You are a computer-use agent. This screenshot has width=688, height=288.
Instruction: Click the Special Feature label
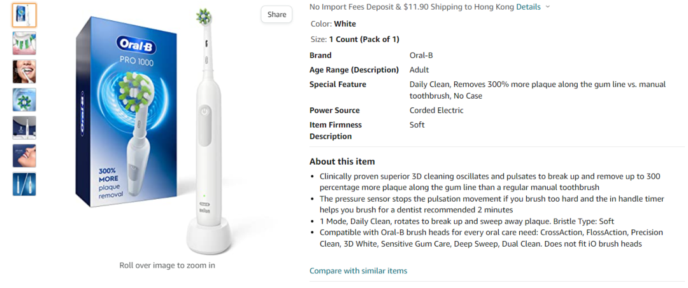click(x=338, y=85)
